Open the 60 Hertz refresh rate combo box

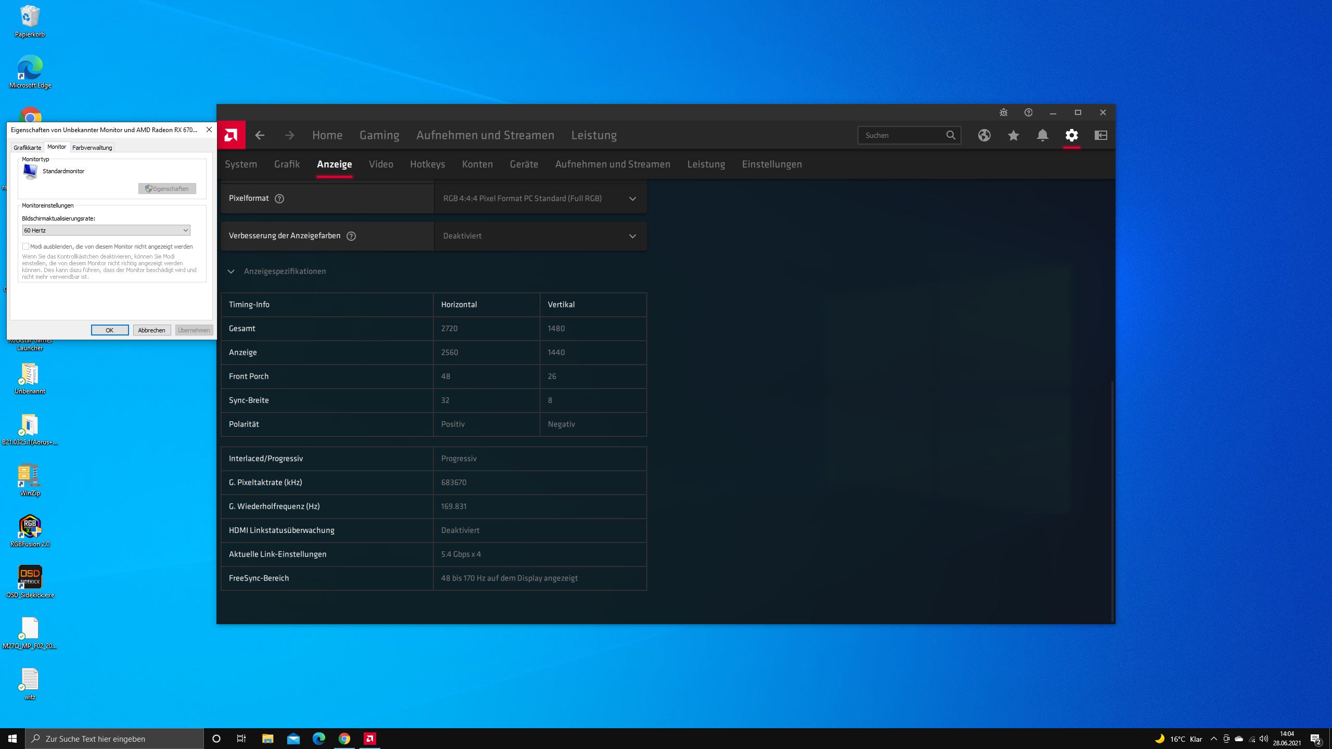[x=106, y=230]
